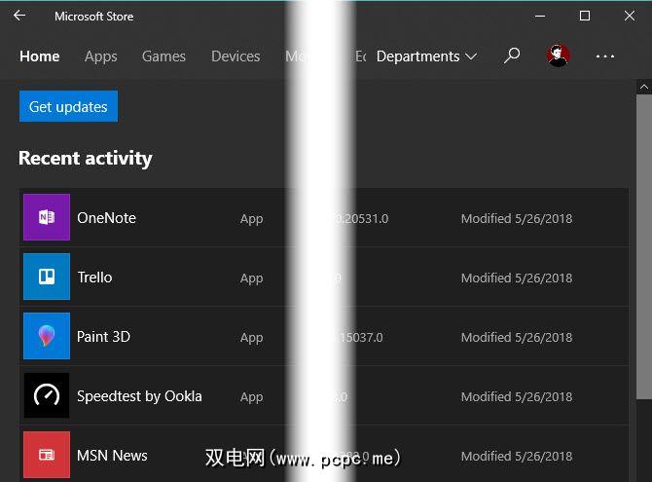Image resolution: width=652 pixels, height=482 pixels.
Task: Select the Speedtest by Ookla name
Action: click(x=139, y=396)
